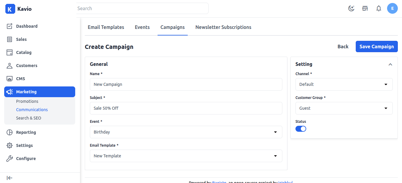
Task: Open the Configure menu label
Action: [26, 159]
